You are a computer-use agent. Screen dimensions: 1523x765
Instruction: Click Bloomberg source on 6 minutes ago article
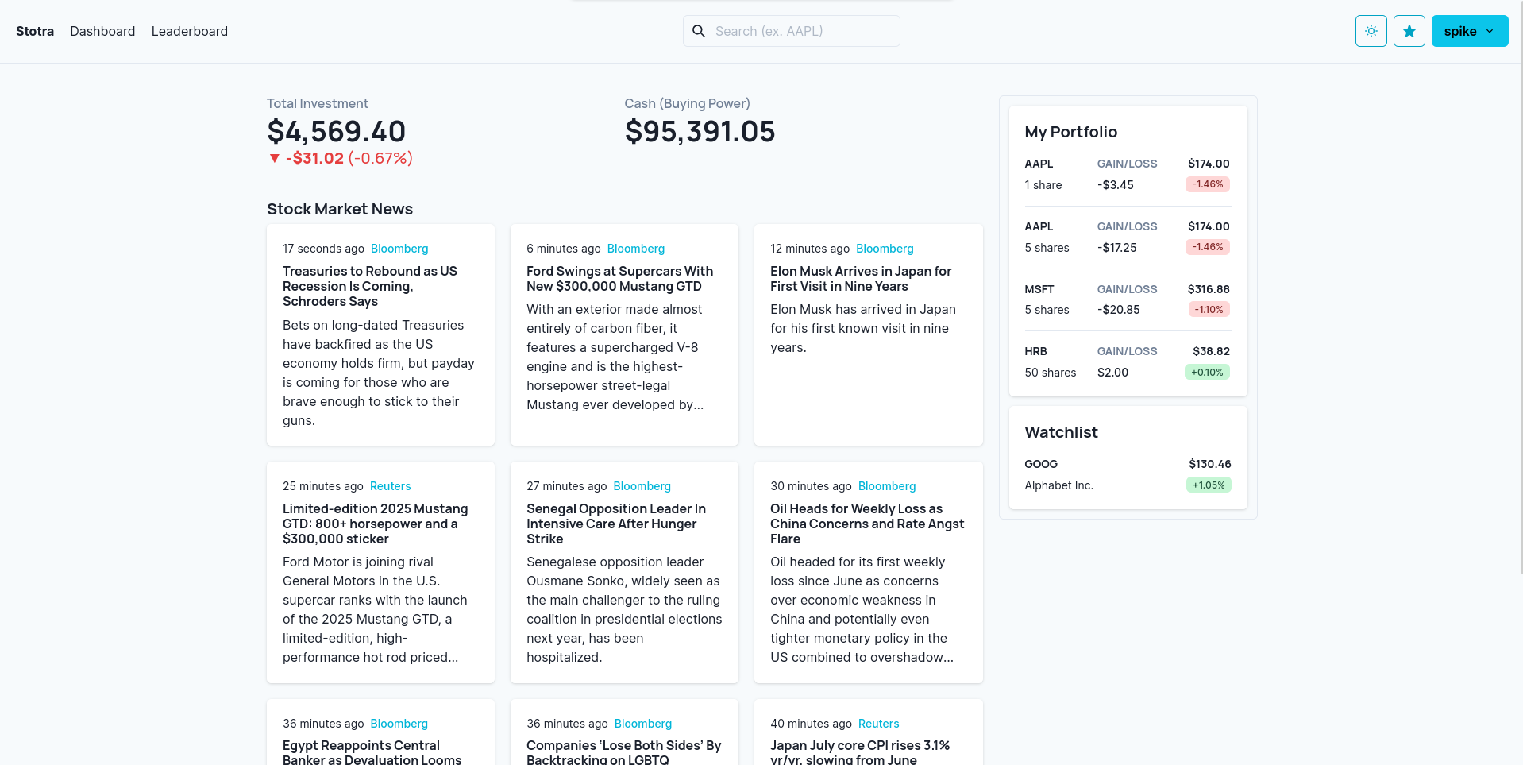point(635,249)
